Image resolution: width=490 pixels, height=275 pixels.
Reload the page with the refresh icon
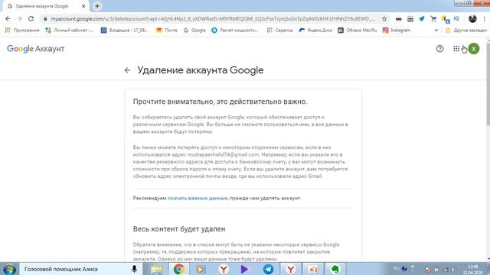31,18
